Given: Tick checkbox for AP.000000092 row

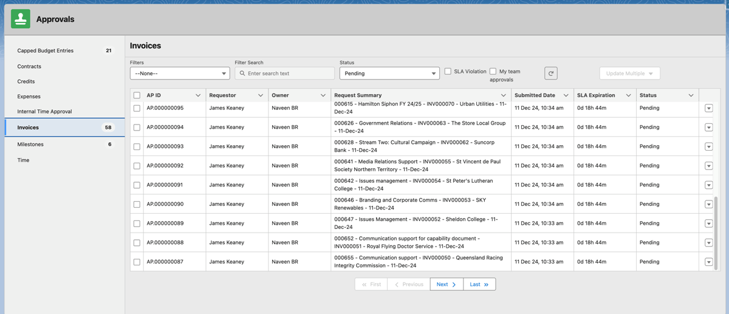Looking at the screenshot, I should [x=137, y=166].
